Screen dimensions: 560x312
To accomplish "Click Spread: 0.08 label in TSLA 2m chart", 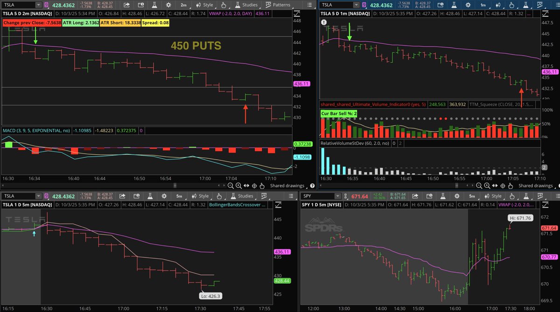I will pos(155,22).
